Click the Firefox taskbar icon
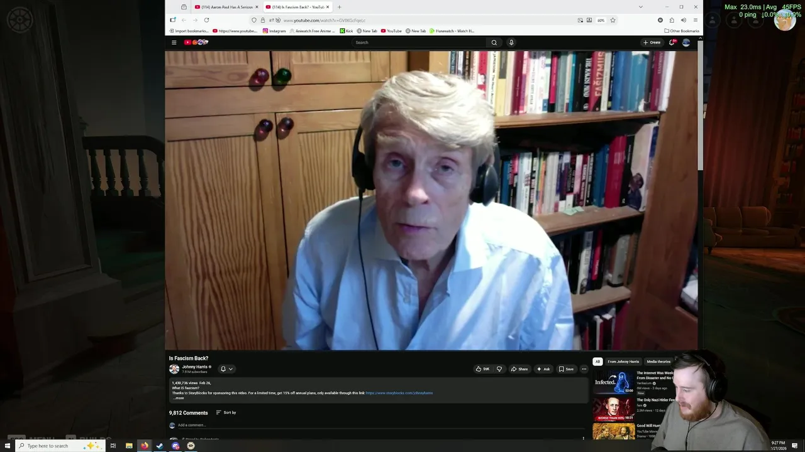Viewport: 805px width, 452px height. (x=145, y=446)
